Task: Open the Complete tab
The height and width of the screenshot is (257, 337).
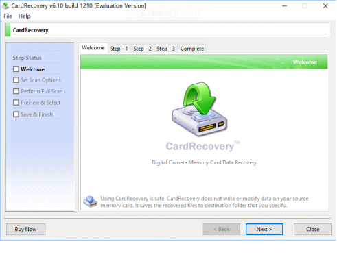Action: pyautogui.click(x=191, y=49)
